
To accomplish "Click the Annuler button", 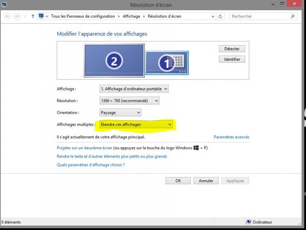I will (206, 181).
